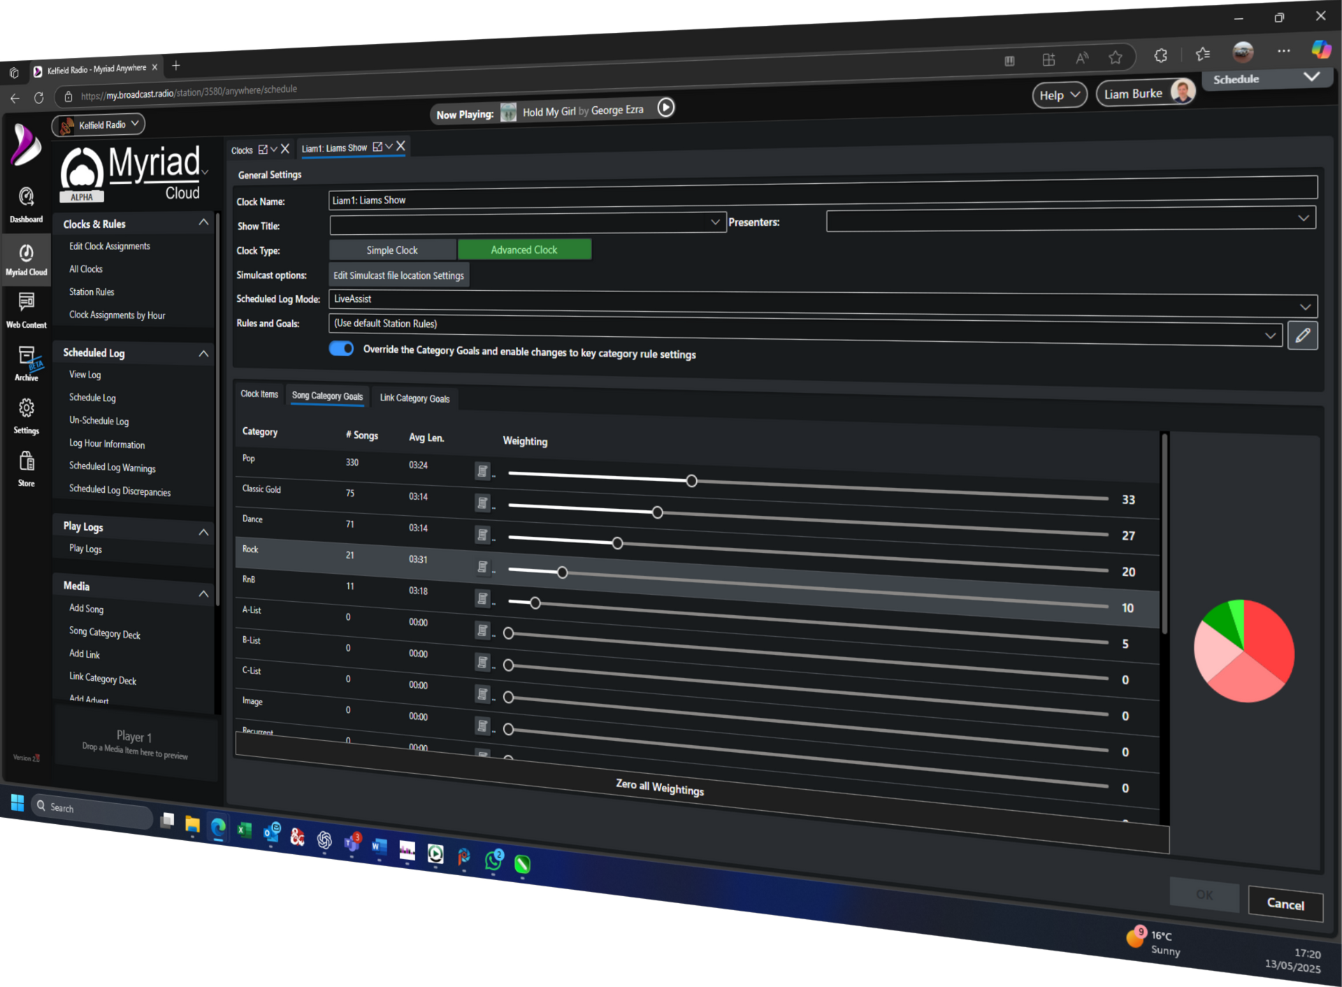Click Edit Simulcast file location Settings

pyautogui.click(x=398, y=275)
